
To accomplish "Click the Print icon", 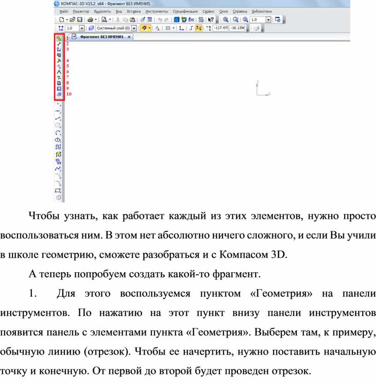I will (90, 20).
